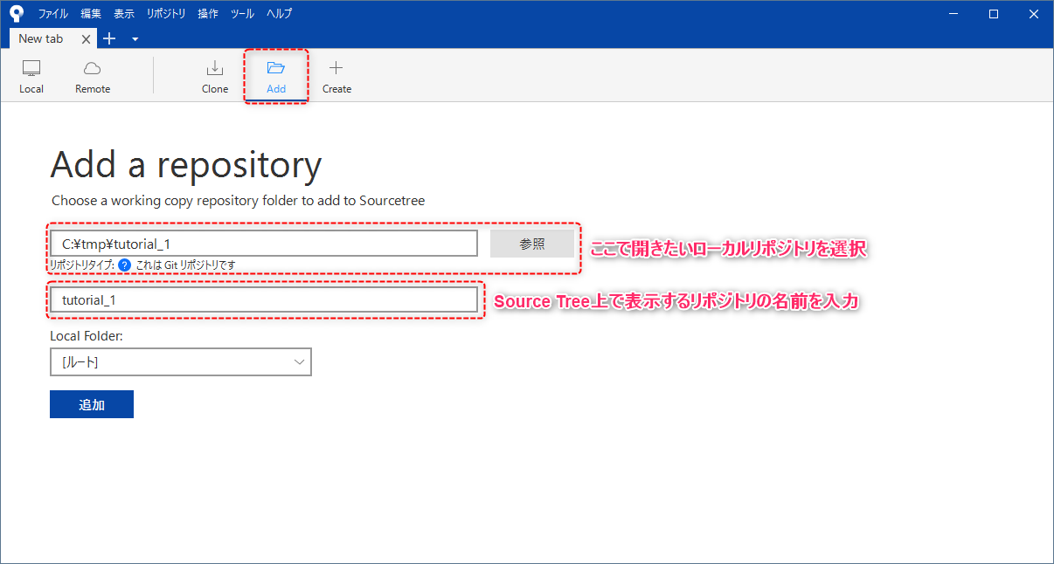Click the 追加 button

coord(92,404)
